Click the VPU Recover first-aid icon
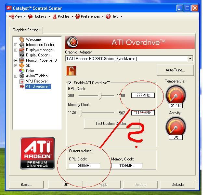 click(22, 81)
